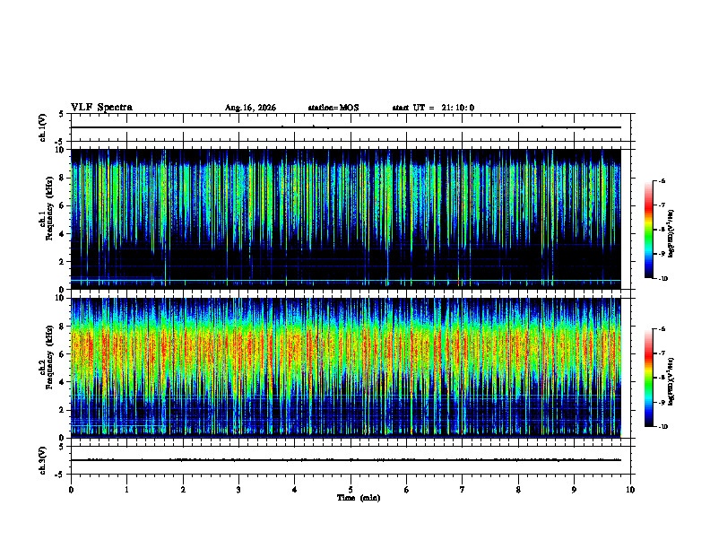This screenshot has height=549, width=710.
Task: Click the ch.2 spectrogram color scale bar
Action: pyautogui.click(x=648, y=378)
